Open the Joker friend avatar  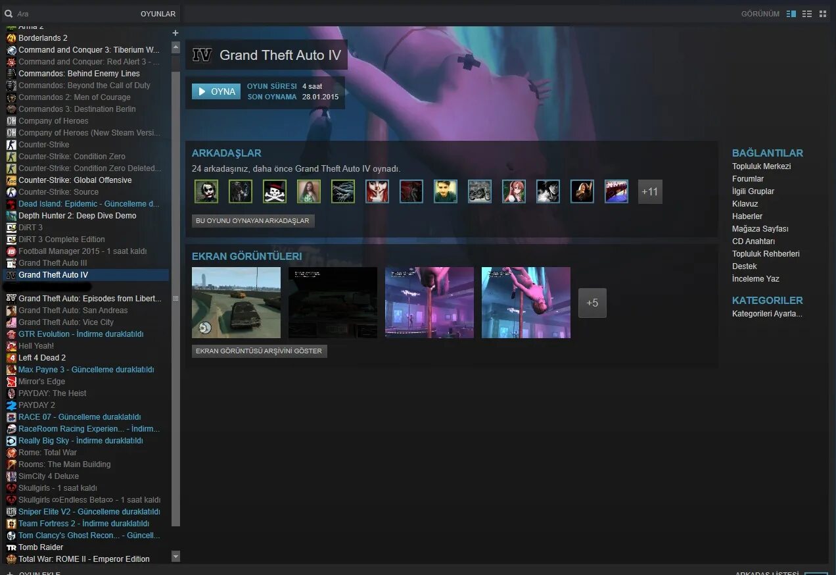[206, 191]
